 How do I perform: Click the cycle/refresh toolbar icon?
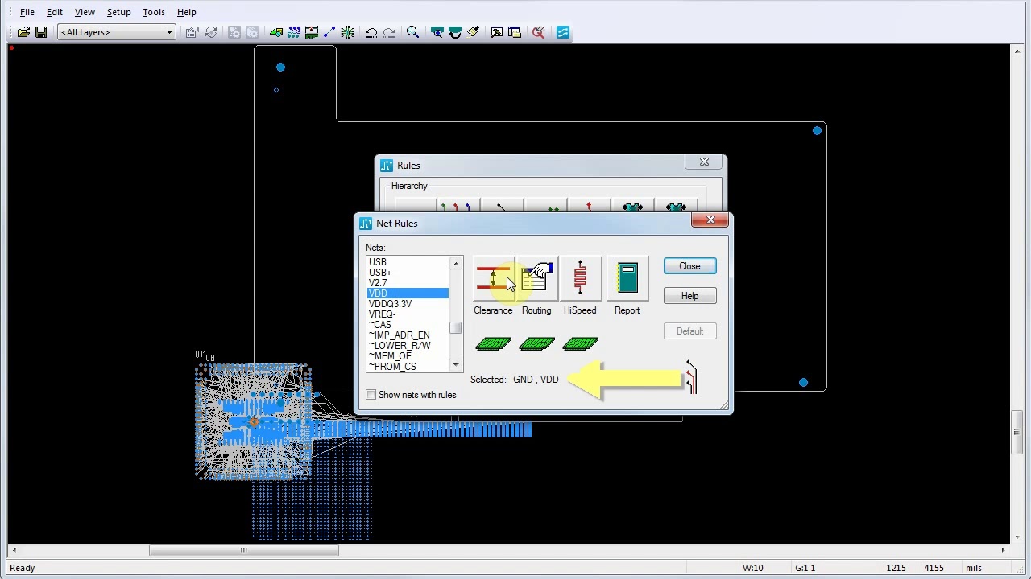[211, 32]
